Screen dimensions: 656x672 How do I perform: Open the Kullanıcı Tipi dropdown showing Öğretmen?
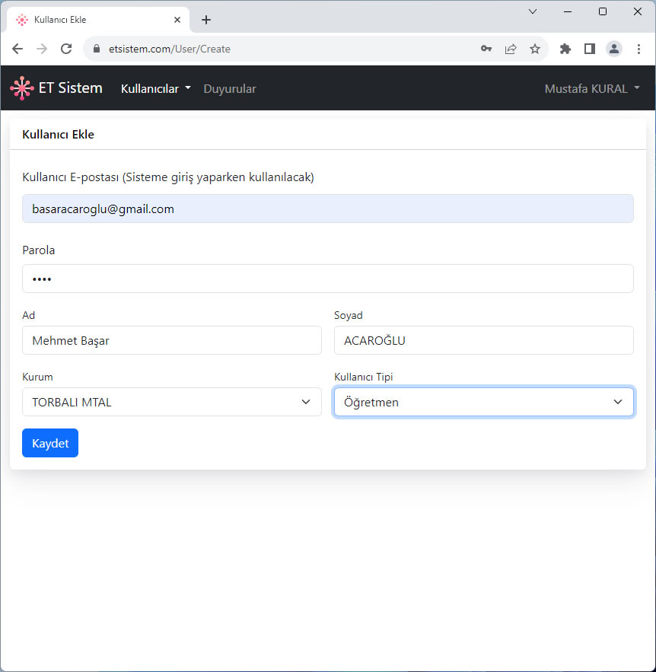[484, 402]
